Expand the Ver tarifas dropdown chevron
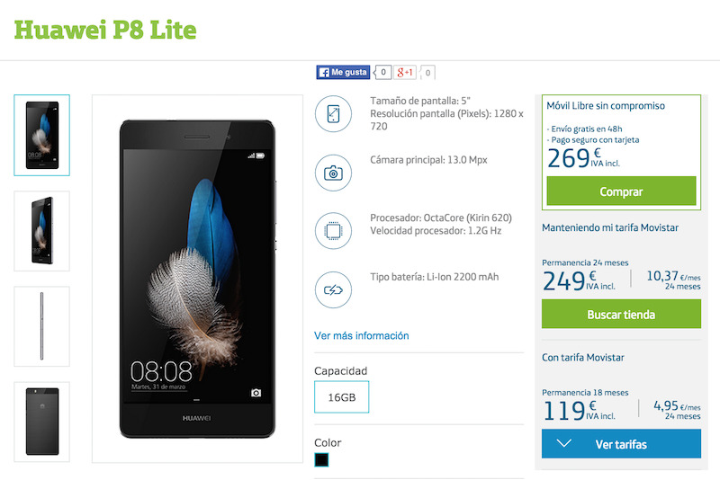The width and height of the screenshot is (720, 480). coord(563,443)
